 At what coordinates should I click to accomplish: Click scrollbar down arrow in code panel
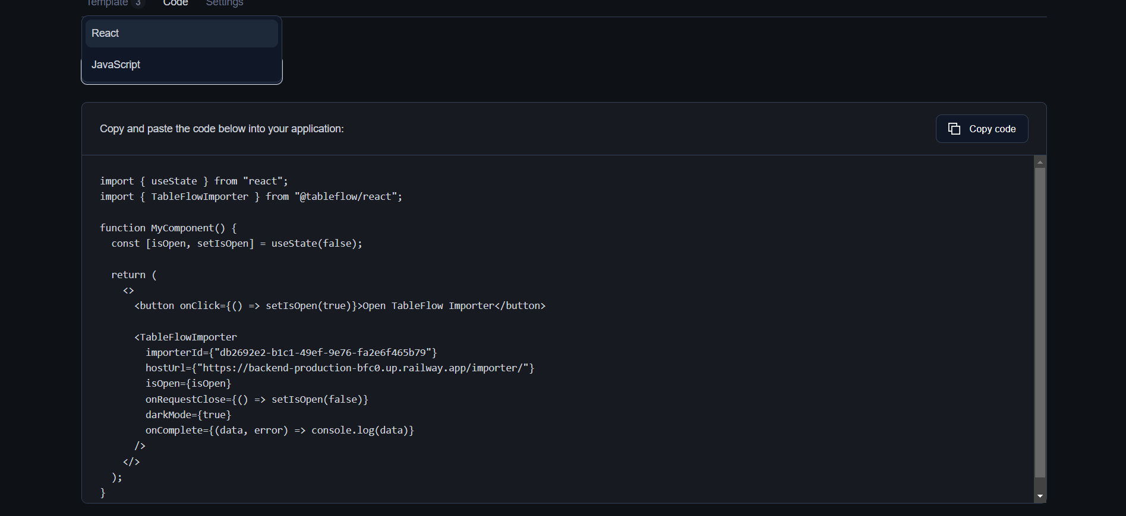[1040, 496]
